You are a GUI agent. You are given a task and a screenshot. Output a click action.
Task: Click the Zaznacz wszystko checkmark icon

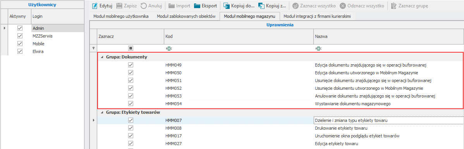[x=296, y=6]
